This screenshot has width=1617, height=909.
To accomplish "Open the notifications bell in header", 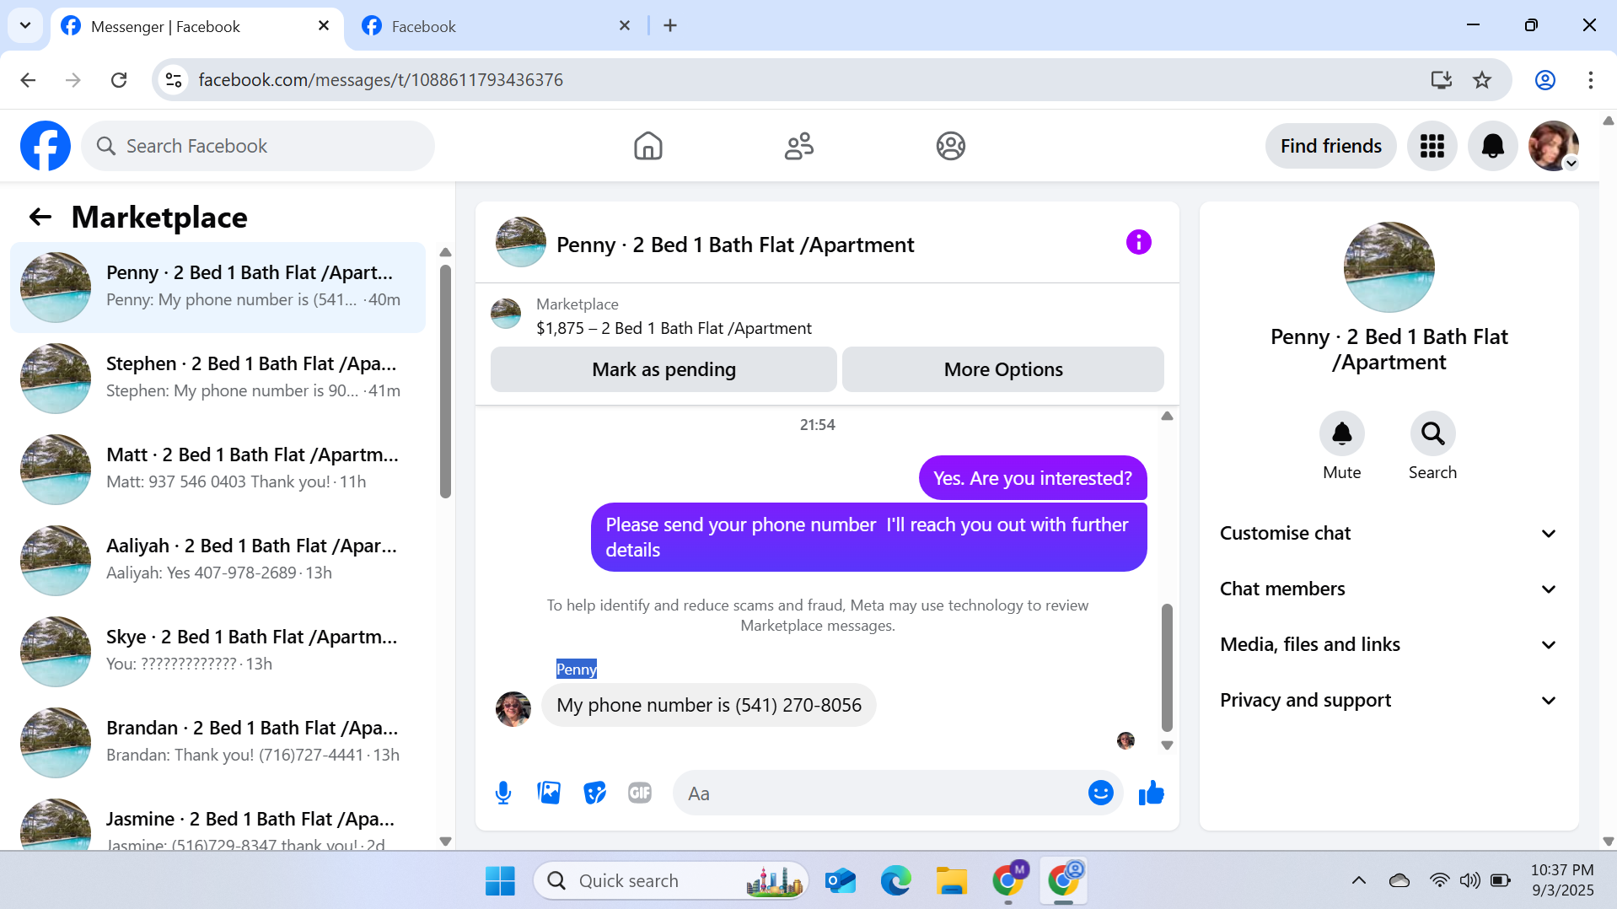I will 1492,146.
